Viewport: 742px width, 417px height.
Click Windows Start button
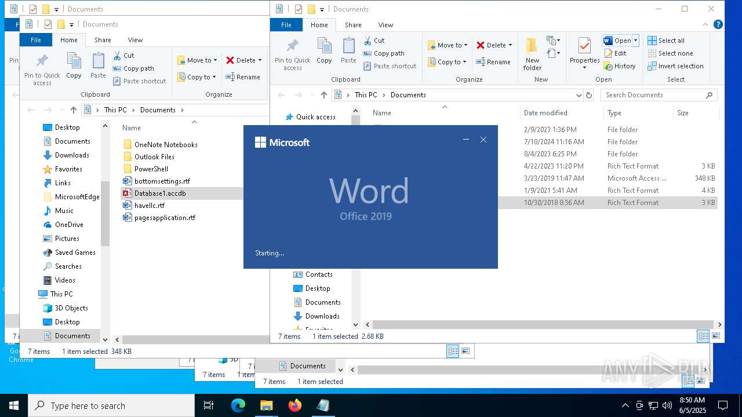coord(14,405)
